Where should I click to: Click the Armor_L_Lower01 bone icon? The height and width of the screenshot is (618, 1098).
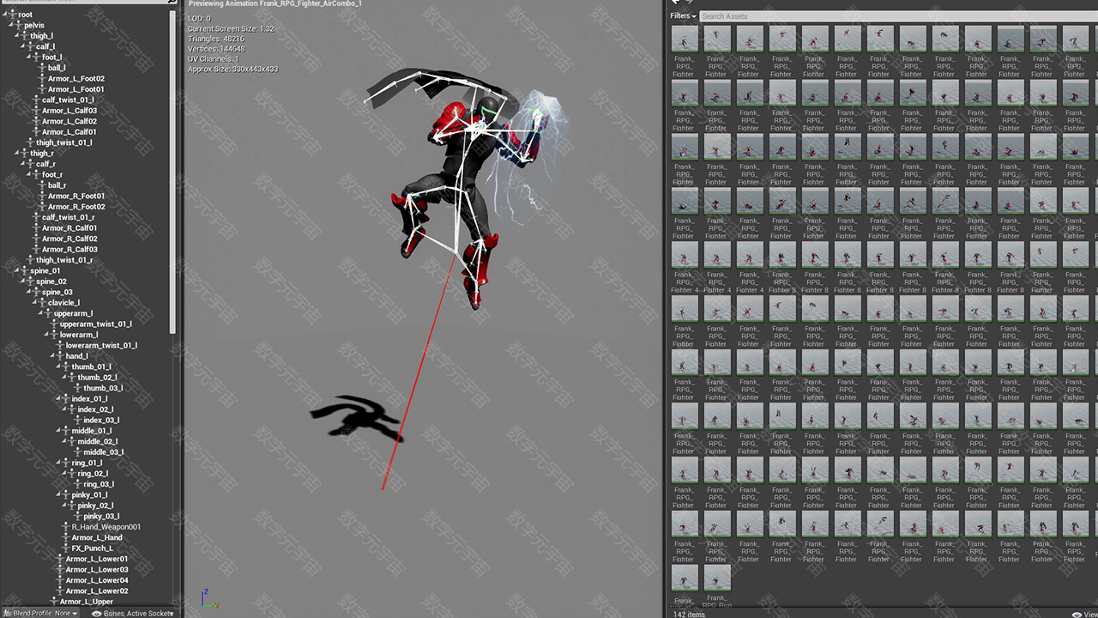(x=60, y=559)
